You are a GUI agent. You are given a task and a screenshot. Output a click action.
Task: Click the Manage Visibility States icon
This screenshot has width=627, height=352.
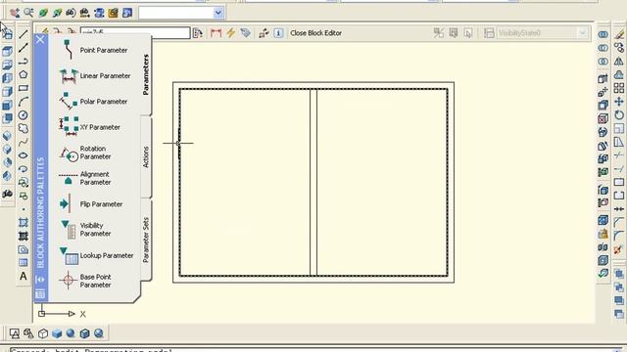(x=489, y=33)
